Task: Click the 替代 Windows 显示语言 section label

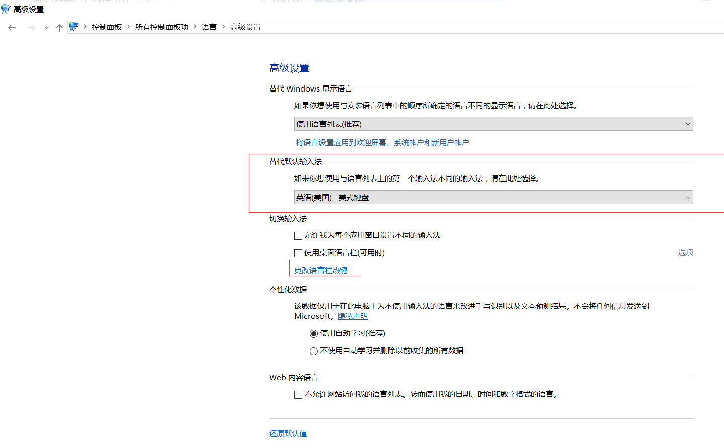Action: [x=310, y=89]
